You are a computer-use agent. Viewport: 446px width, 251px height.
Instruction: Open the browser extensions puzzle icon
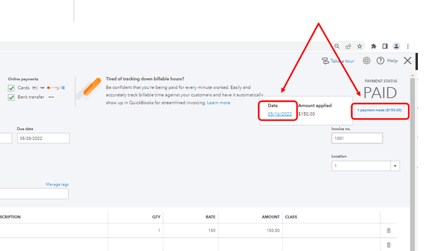pos(374,46)
